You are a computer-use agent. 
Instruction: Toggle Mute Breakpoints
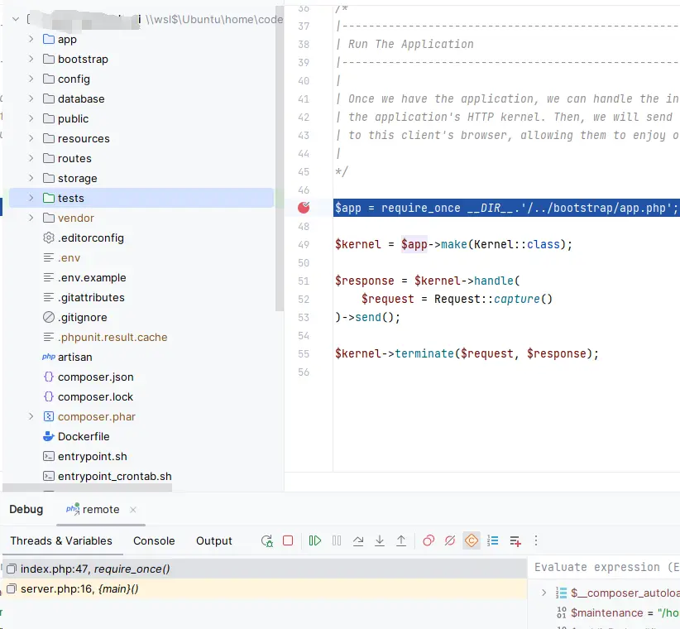point(450,541)
